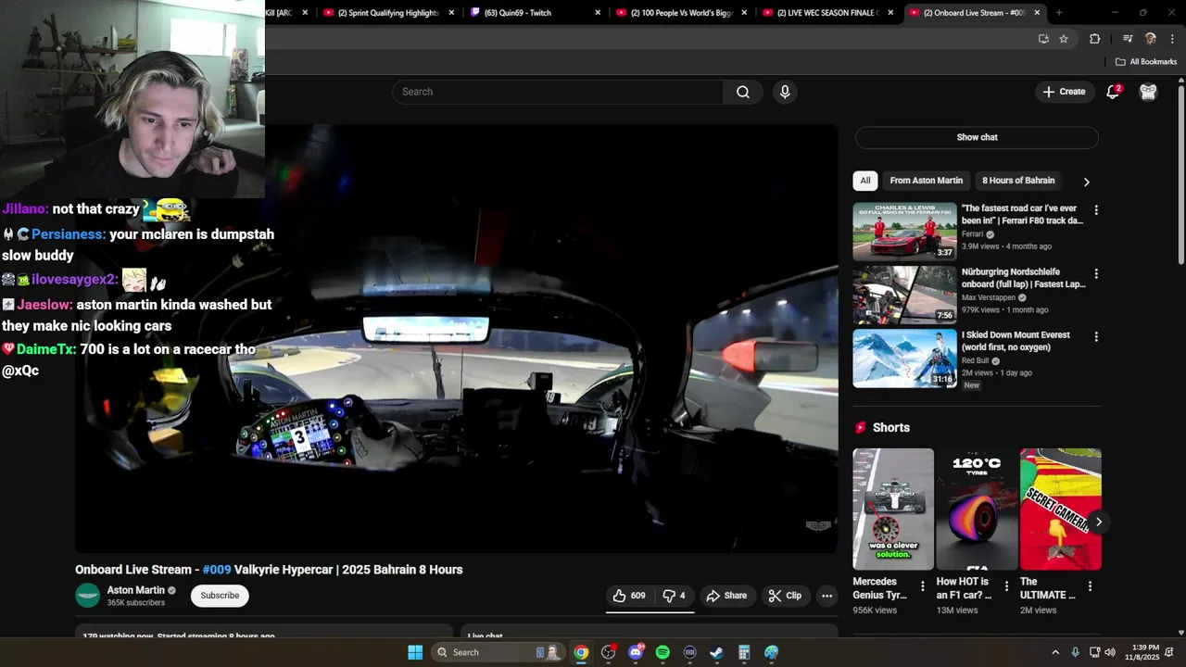Subscribe to Aston Martin channel
Image resolution: width=1186 pixels, height=667 pixels.
(x=220, y=596)
